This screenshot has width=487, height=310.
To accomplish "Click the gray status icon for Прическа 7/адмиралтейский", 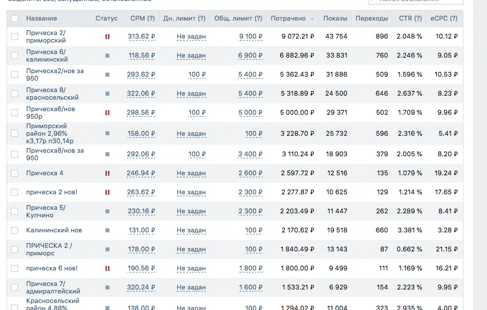I will 107,287.
